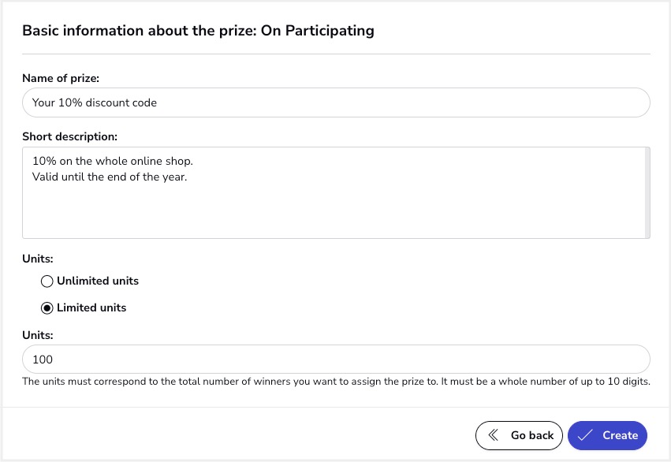Click the "Limited units" option label text
The height and width of the screenshot is (462, 671).
point(91,307)
